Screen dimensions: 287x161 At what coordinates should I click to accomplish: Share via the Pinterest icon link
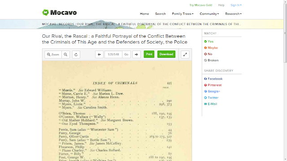tap(213, 85)
